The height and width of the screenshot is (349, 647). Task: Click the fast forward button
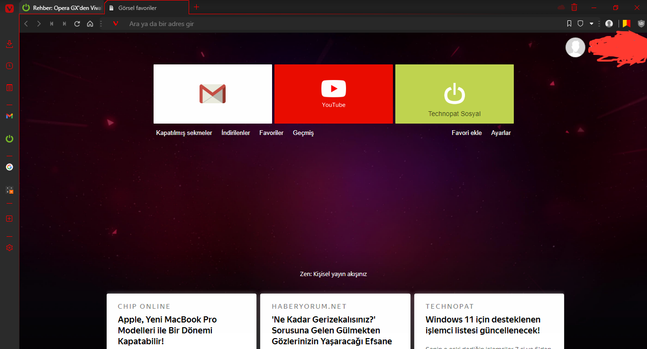(64, 24)
